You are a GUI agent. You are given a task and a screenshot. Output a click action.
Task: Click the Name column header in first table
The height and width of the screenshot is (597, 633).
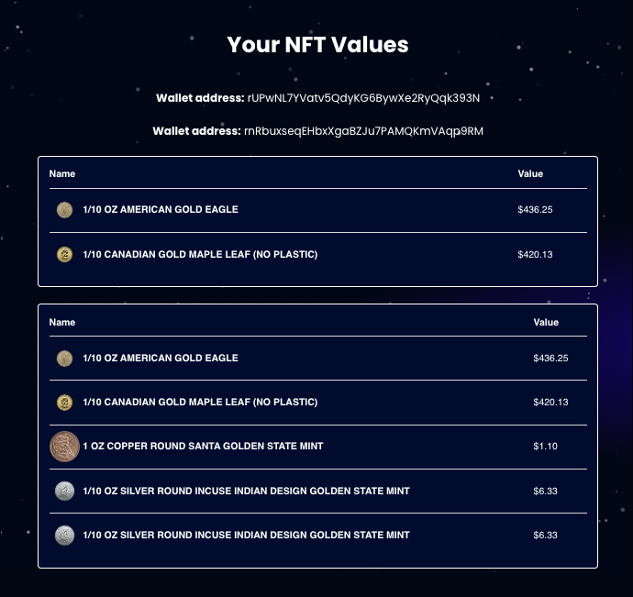[x=62, y=173]
